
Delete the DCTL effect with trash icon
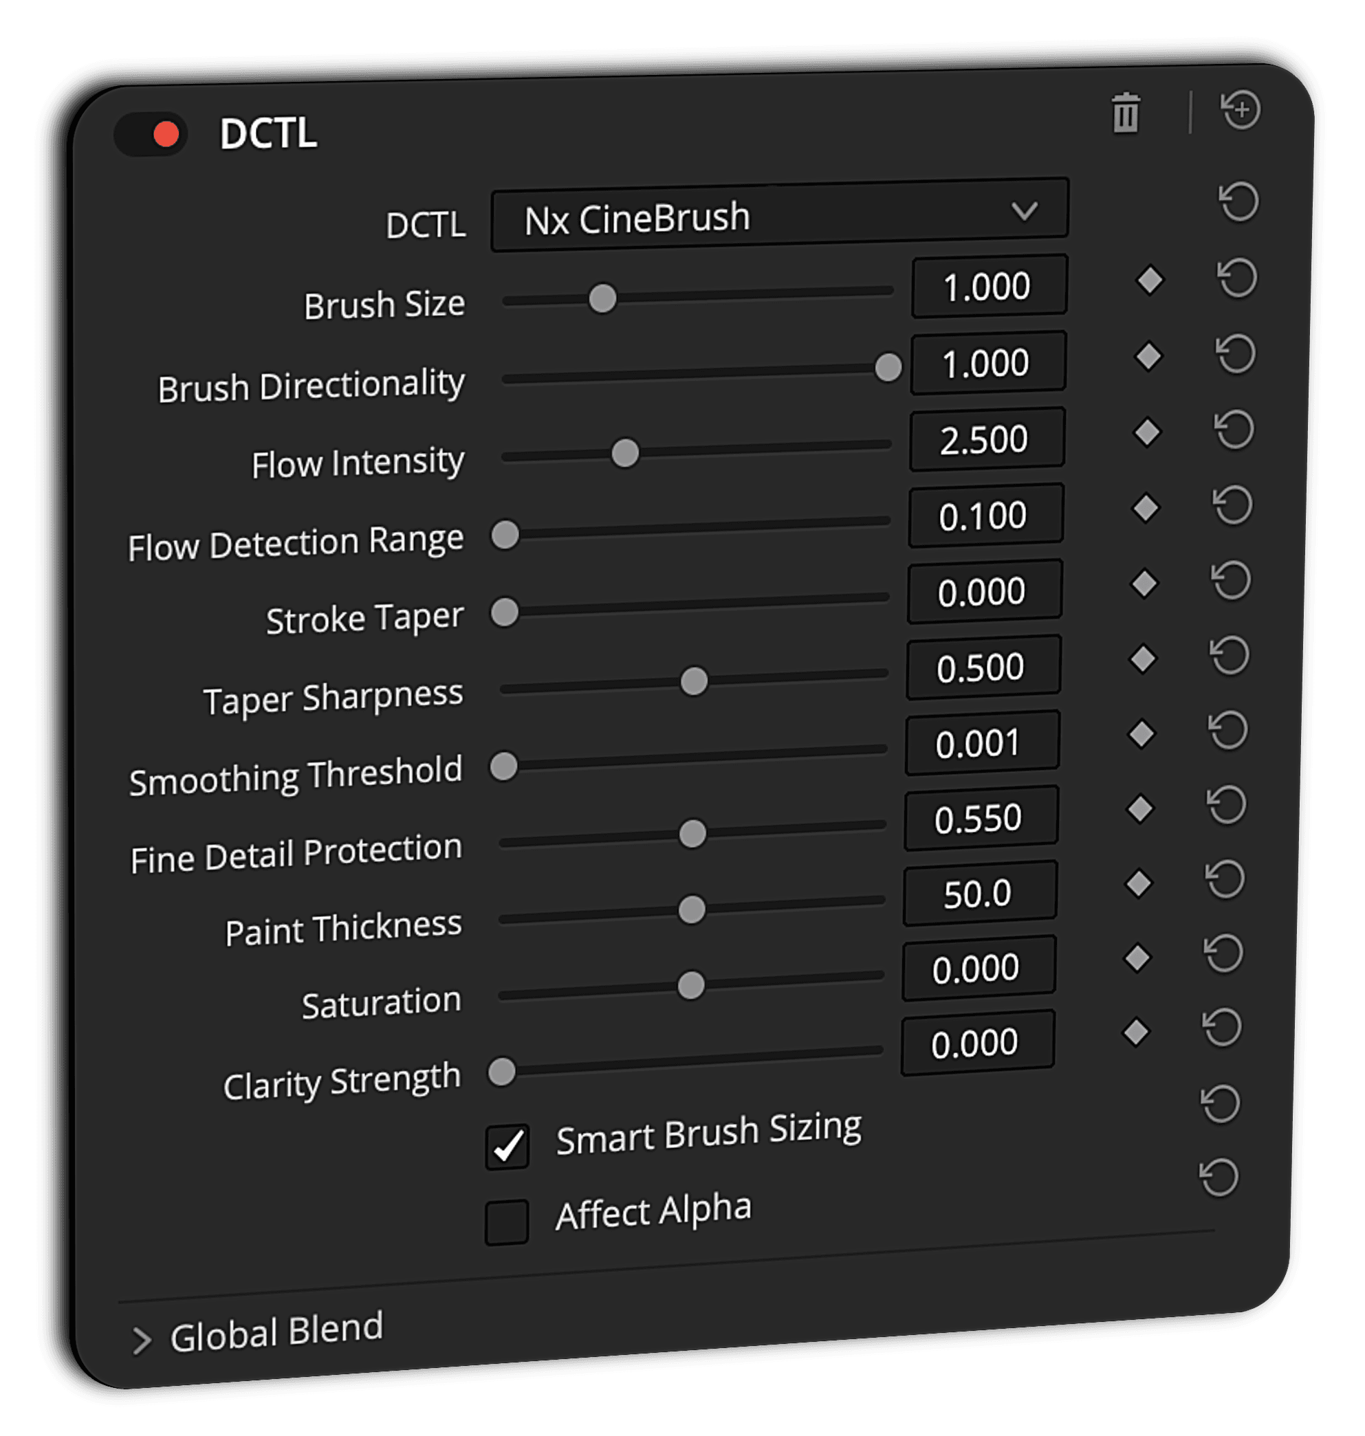[x=1126, y=113]
